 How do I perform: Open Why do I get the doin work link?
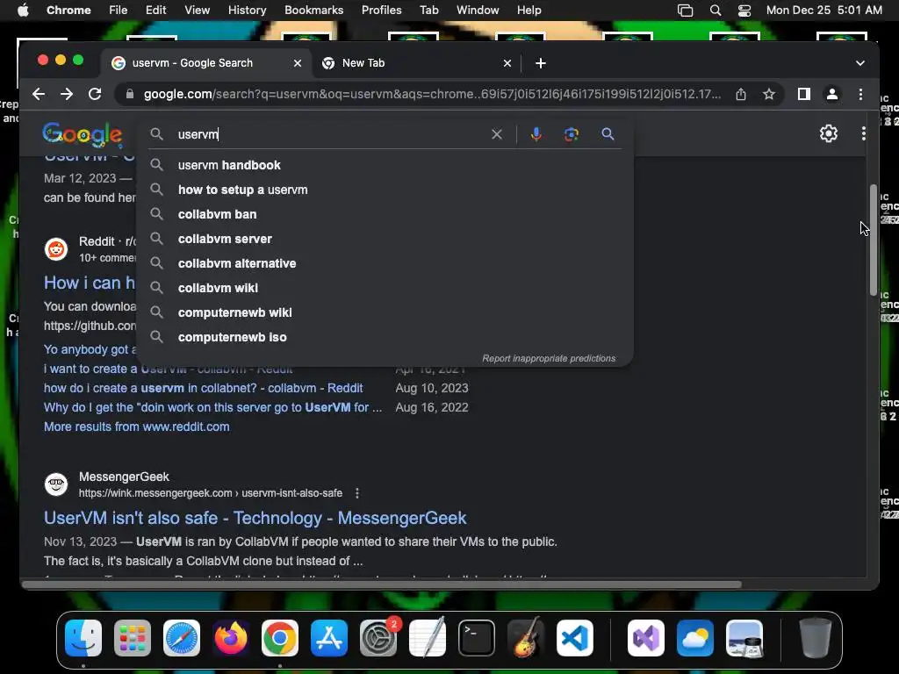click(x=212, y=407)
